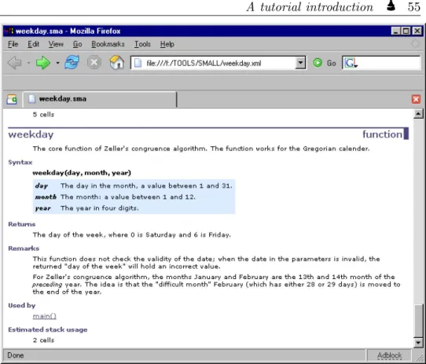Open the Google search engine selector
The width and height of the screenshot is (426, 364).
[351, 64]
